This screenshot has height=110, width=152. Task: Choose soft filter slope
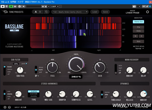point(41,72)
